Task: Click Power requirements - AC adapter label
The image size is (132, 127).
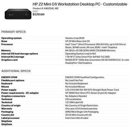Action: [x=20, y=93]
